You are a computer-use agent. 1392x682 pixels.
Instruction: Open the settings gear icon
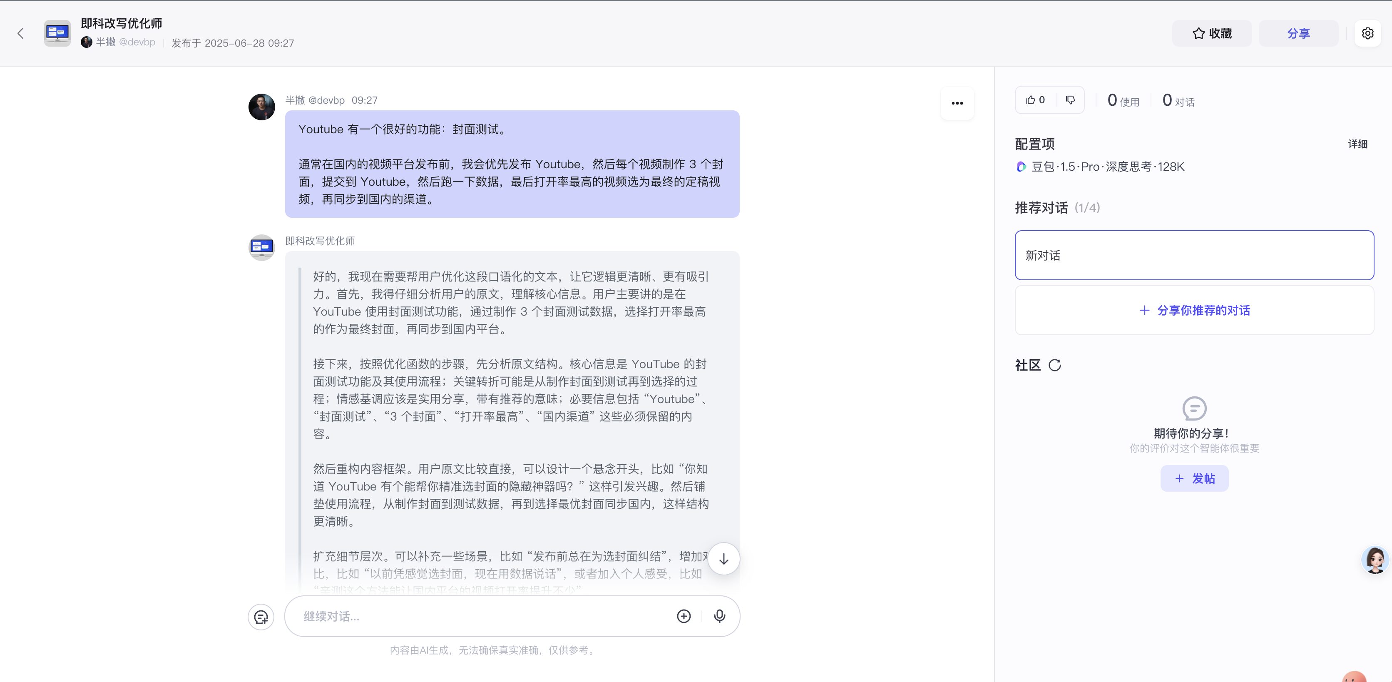[x=1367, y=33]
